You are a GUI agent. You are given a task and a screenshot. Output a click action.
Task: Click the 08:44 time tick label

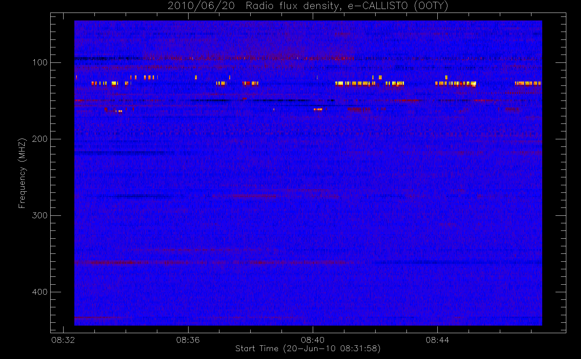pyautogui.click(x=437, y=340)
